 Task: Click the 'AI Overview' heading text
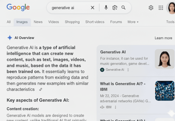pos(24,38)
